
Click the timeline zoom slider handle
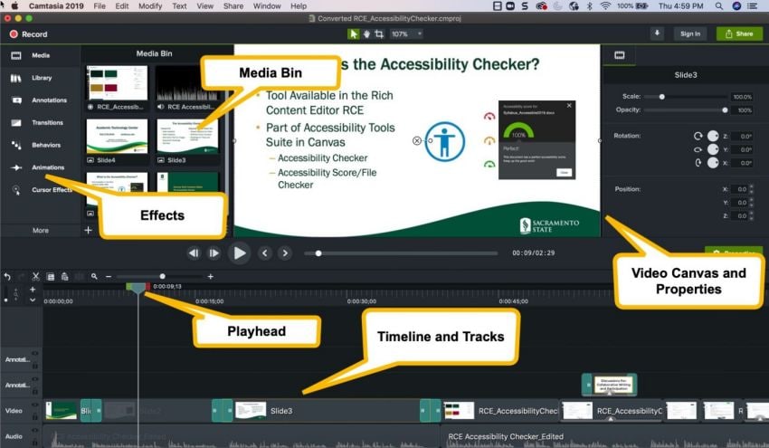pyautogui.click(x=162, y=276)
